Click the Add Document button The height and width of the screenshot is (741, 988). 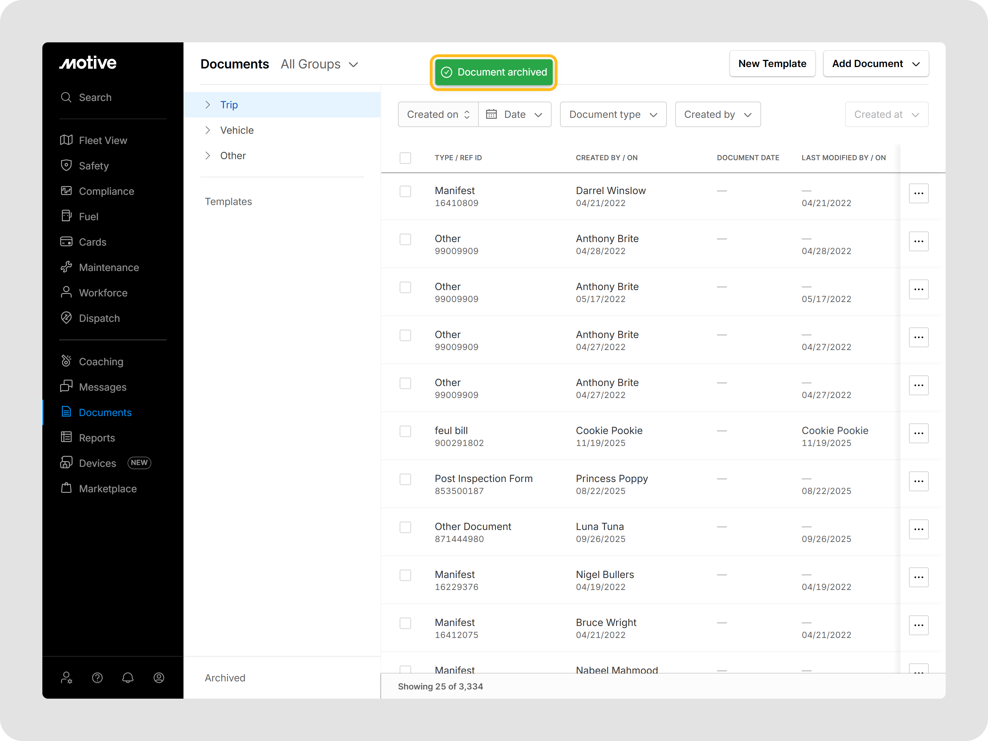875,64
